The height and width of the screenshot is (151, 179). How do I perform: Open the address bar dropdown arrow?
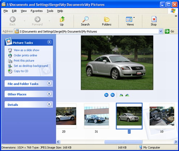pyautogui.click(x=161, y=32)
